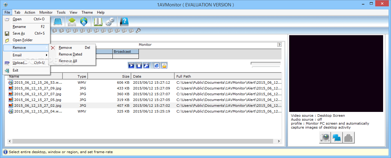Select monitor tab number 18

(124, 31)
